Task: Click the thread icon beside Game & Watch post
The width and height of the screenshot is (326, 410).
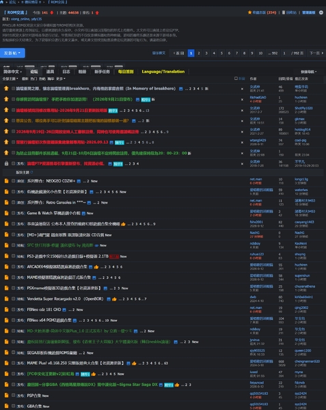Action: [6, 213]
